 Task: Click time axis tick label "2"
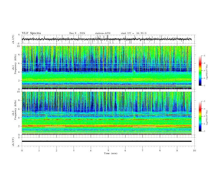(x=56, y=150)
